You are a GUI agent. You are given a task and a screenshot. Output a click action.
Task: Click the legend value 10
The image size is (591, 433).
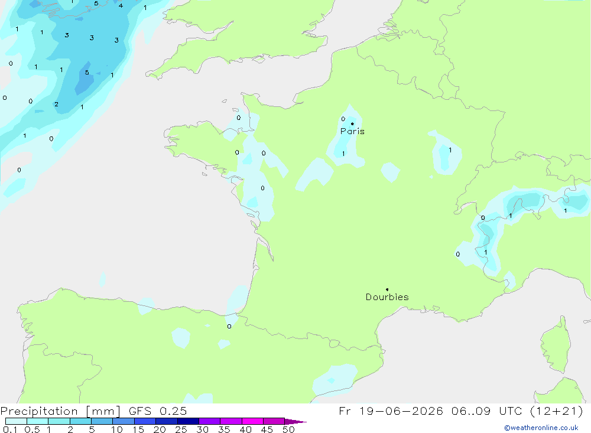(x=116, y=429)
